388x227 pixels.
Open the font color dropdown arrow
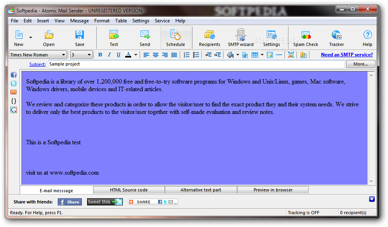(x=136, y=55)
